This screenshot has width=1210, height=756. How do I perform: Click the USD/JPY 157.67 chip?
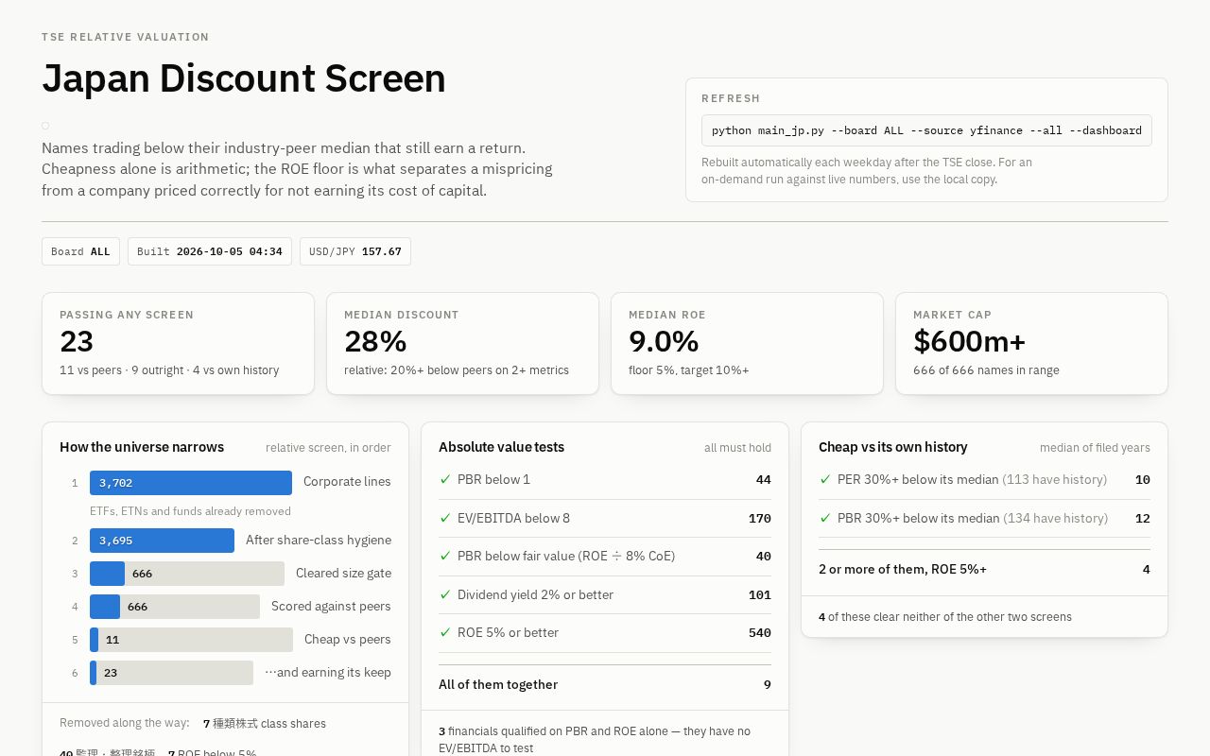tap(355, 251)
